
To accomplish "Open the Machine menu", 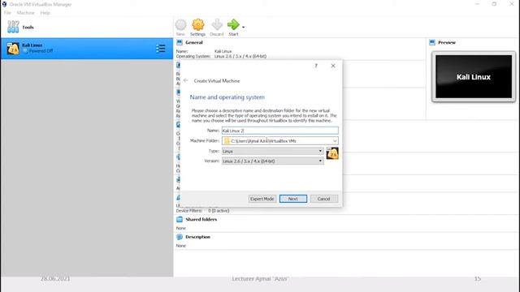I will point(25,13).
